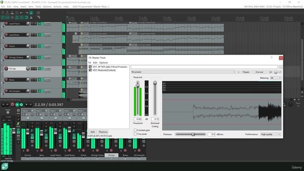Toggle the snap toolbar icon
The height and width of the screenshot is (171, 304).
[x=27, y=18]
